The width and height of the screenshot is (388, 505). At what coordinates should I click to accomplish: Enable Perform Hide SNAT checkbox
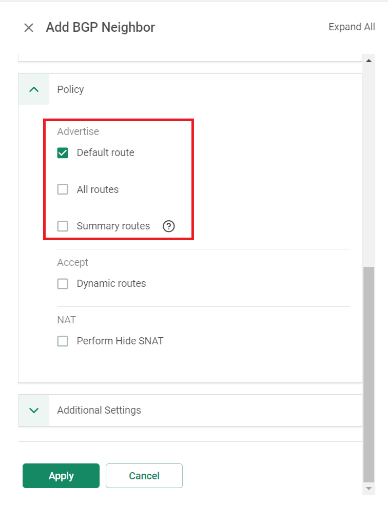point(63,341)
